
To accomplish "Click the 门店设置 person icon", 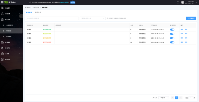I will point(2,14).
